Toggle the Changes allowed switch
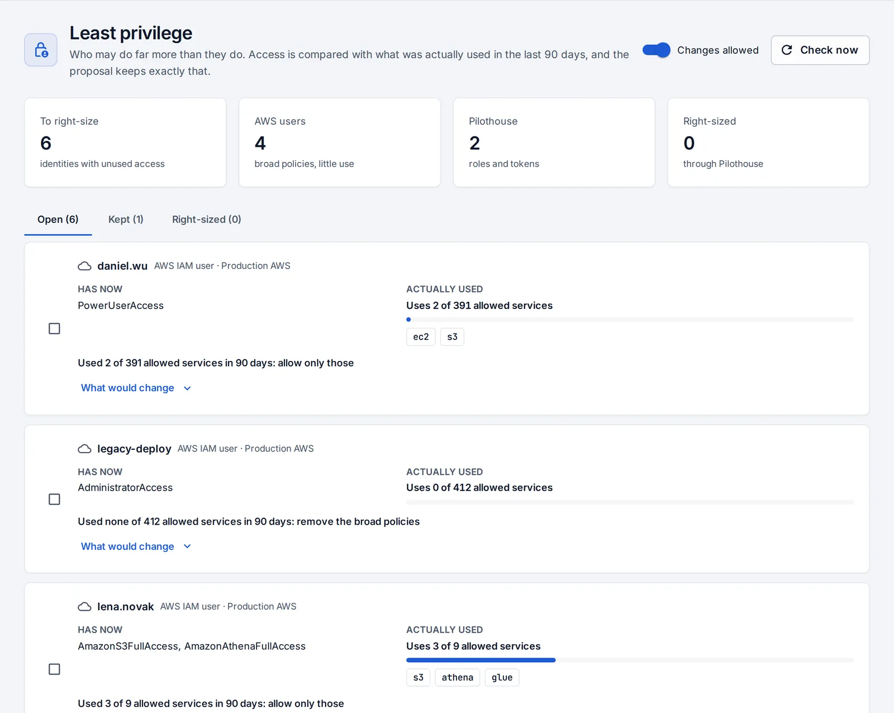The image size is (894, 713). [x=656, y=50]
